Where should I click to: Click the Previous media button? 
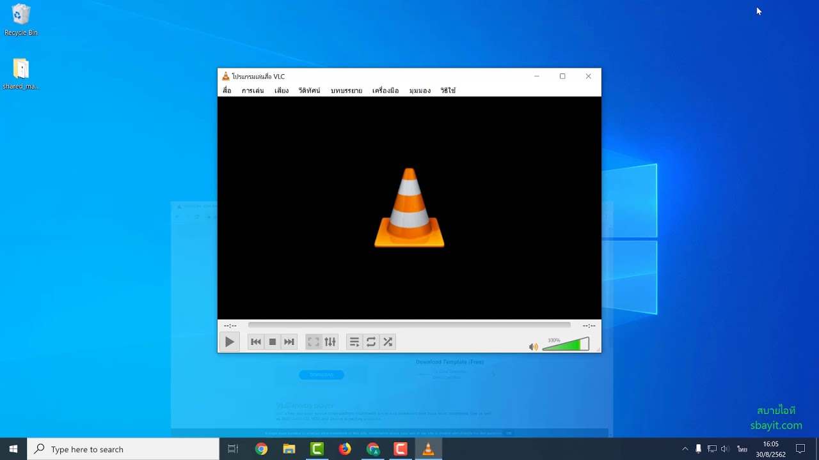pyautogui.click(x=256, y=342)
